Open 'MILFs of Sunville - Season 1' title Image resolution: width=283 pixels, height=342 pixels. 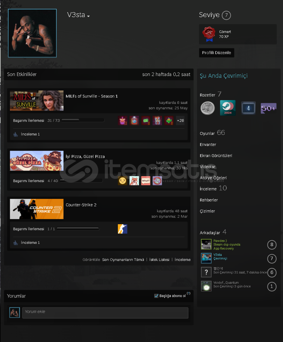click(x=92, y=96)
